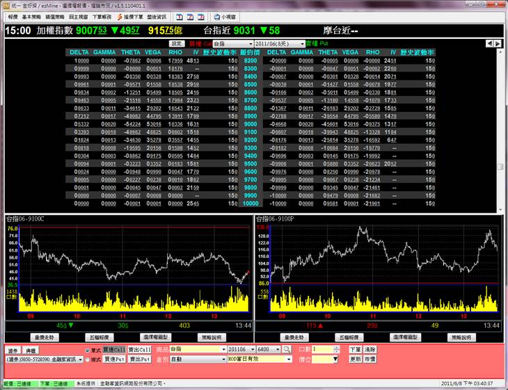508x390 pixels.
Task: Select the 單式 radio button
Action: pyautogui.click(x=88, y=349)
